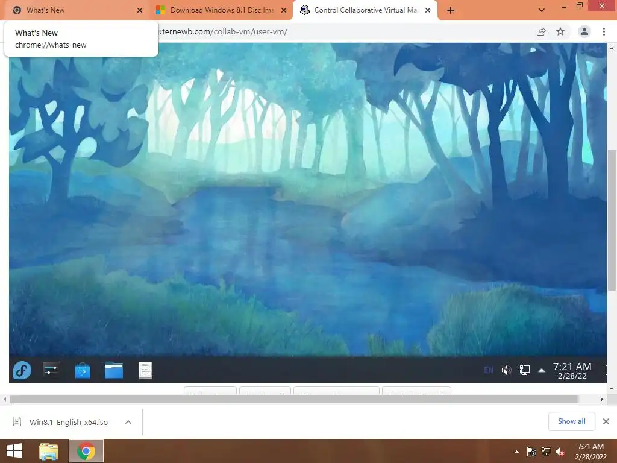
Task: Expand options for Win8.1 ISO download
Action: tap(128, 422)
